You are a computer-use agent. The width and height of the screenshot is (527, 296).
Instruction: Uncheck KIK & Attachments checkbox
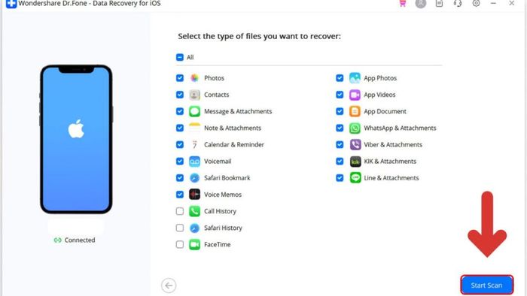(340, 162)
